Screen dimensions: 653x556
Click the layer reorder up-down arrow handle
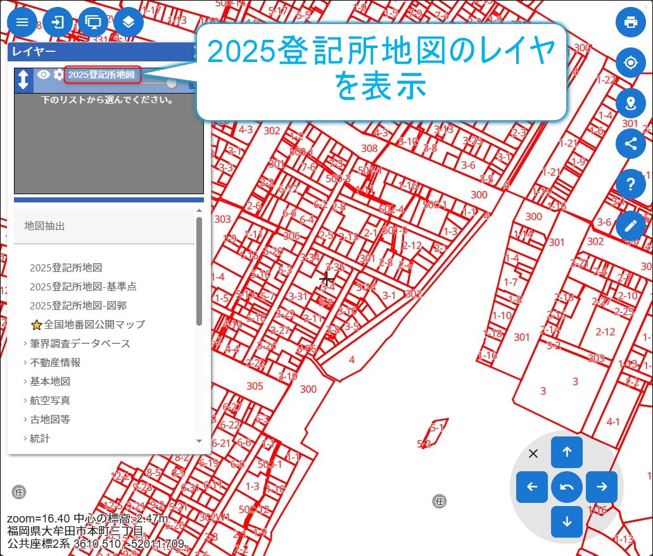point(23,80)
